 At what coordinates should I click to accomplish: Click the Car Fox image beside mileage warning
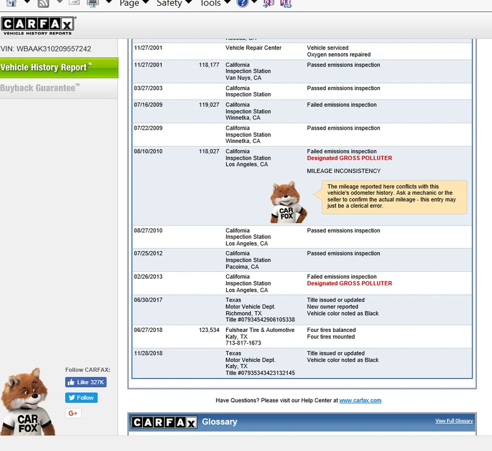(x=289, y=202)
